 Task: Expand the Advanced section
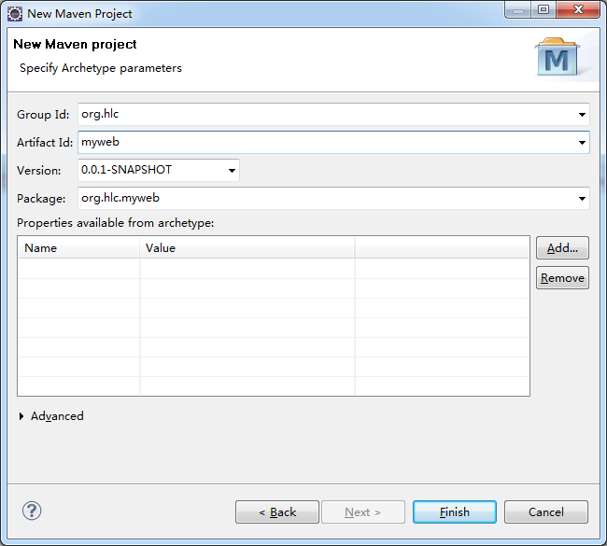point(21,416)
